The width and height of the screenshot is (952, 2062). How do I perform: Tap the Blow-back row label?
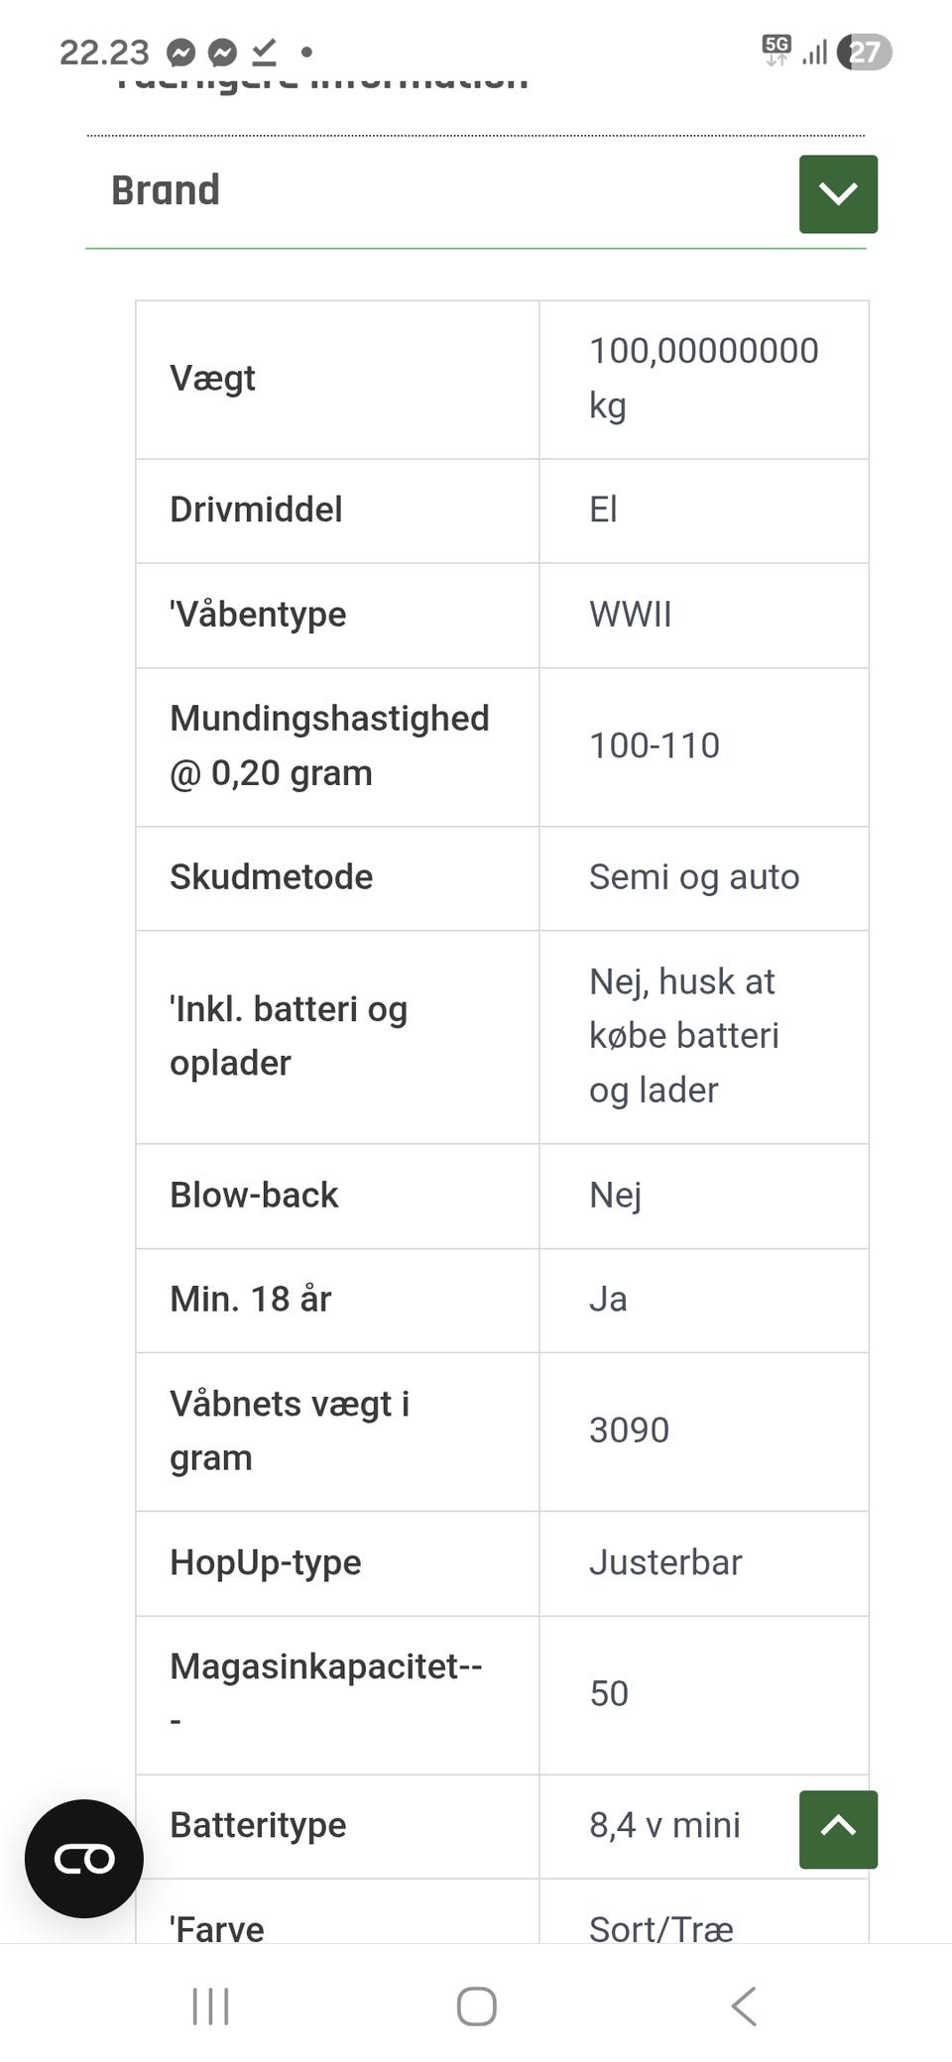[x=254, y=1195]
